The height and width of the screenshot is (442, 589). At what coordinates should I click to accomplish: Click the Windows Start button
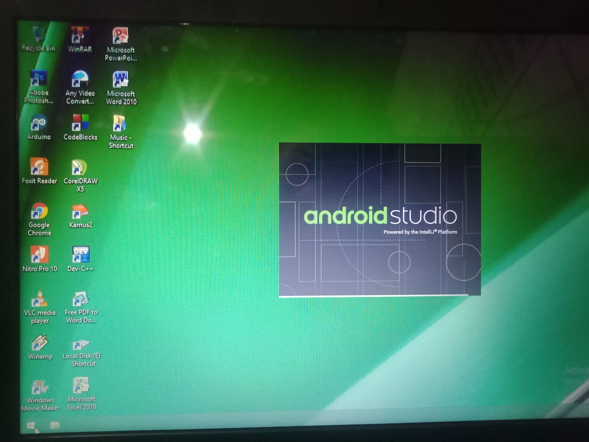click(31, 426)
